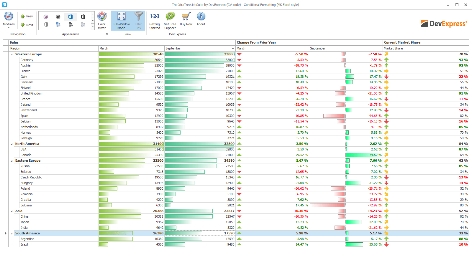Sort by the Sales September column header
The width and height of the screenshot is (472, 265).
tap(200, 48)
